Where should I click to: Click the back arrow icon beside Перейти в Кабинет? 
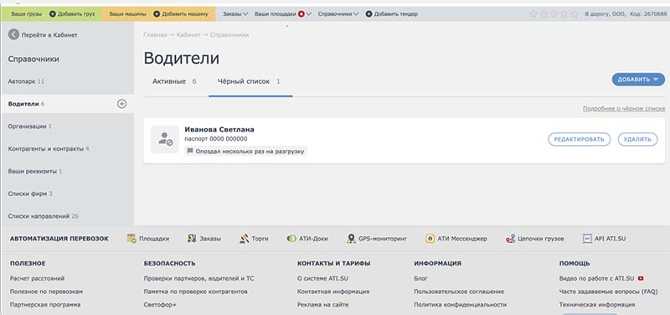(x=13, y=34)
